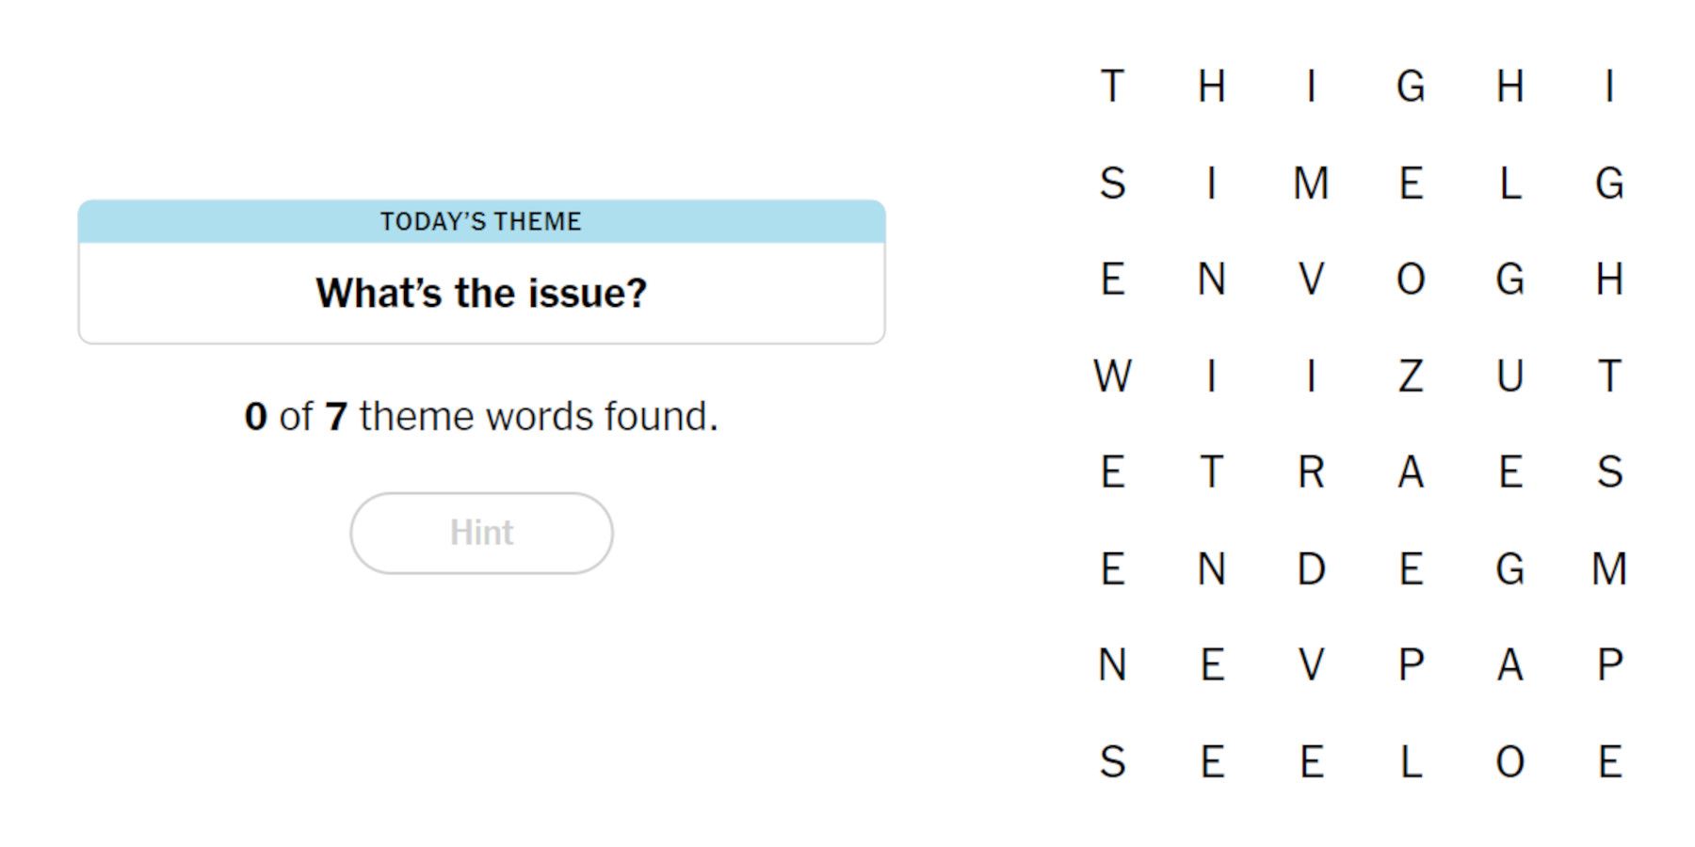Click the final E in the bottom-right corner

[1610, 762]
